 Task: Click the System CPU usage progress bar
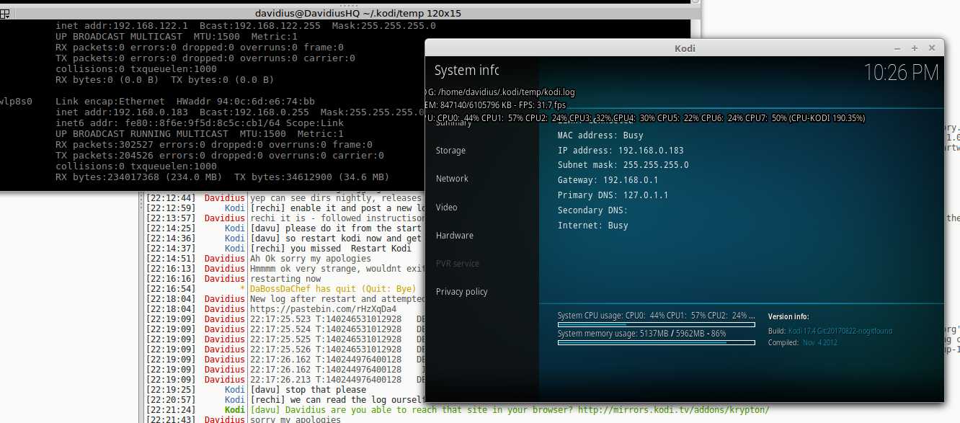656,325
